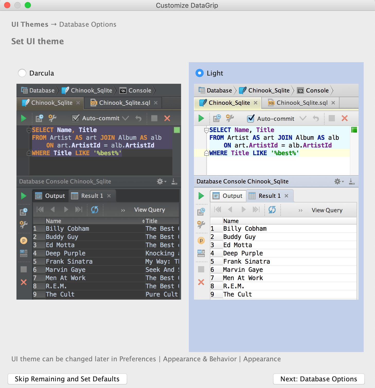Click the reload results icon in Darcula preview
Screen dimensions: 375x388
[95, 210]
